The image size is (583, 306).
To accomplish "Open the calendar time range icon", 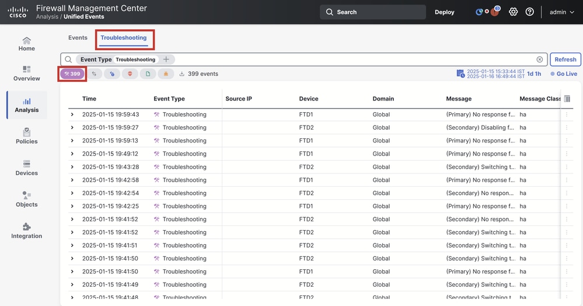I will (x=460, y=74).
